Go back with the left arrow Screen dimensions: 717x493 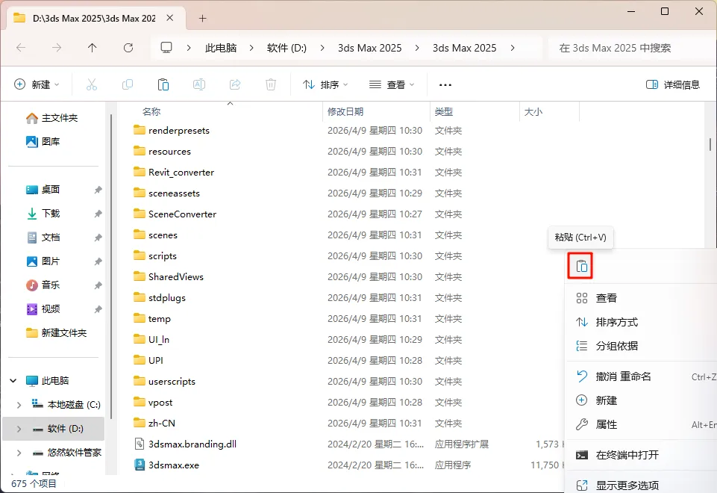[21, 48]
